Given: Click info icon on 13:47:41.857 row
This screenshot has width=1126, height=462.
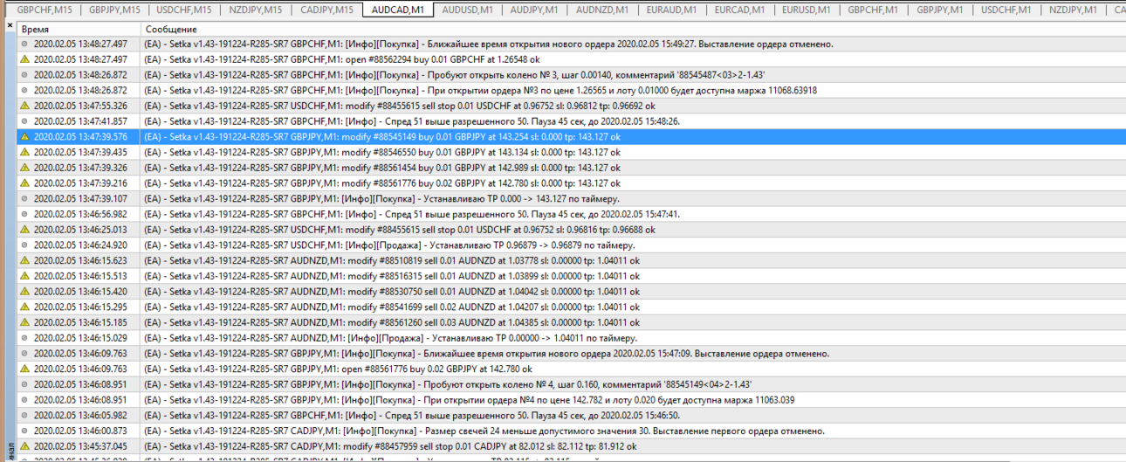Looking at the screenshot, I should [24, 121].
